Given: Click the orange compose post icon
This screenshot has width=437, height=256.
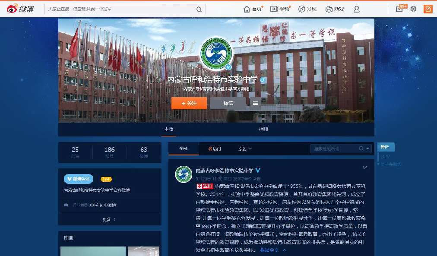Looking at the screenshot, I should (428, 9).
